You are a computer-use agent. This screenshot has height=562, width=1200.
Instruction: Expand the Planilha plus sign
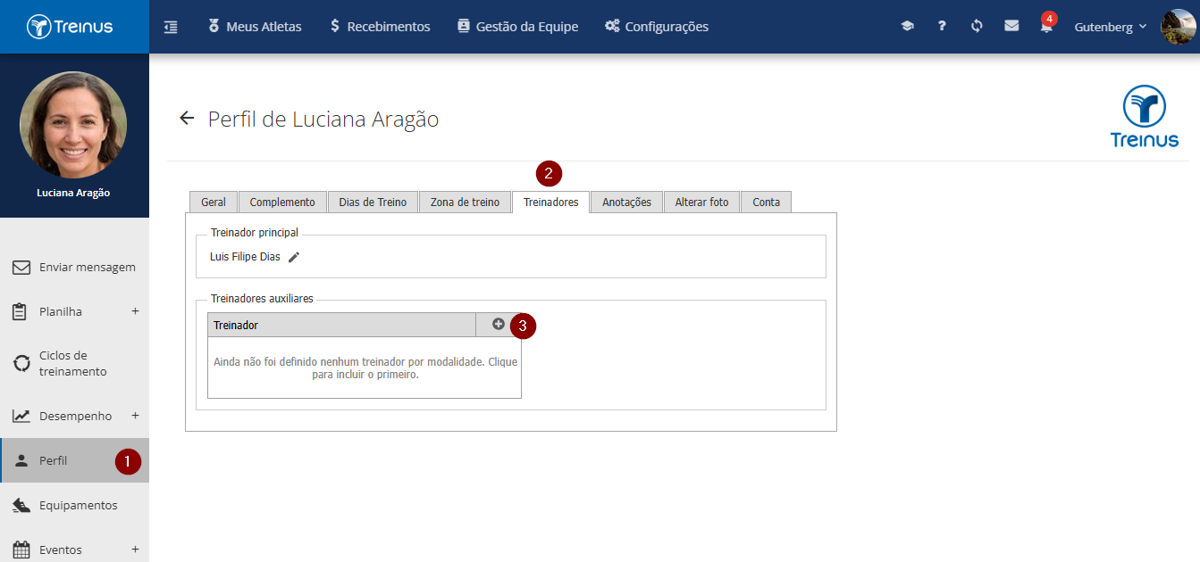[x=136, y=311]
